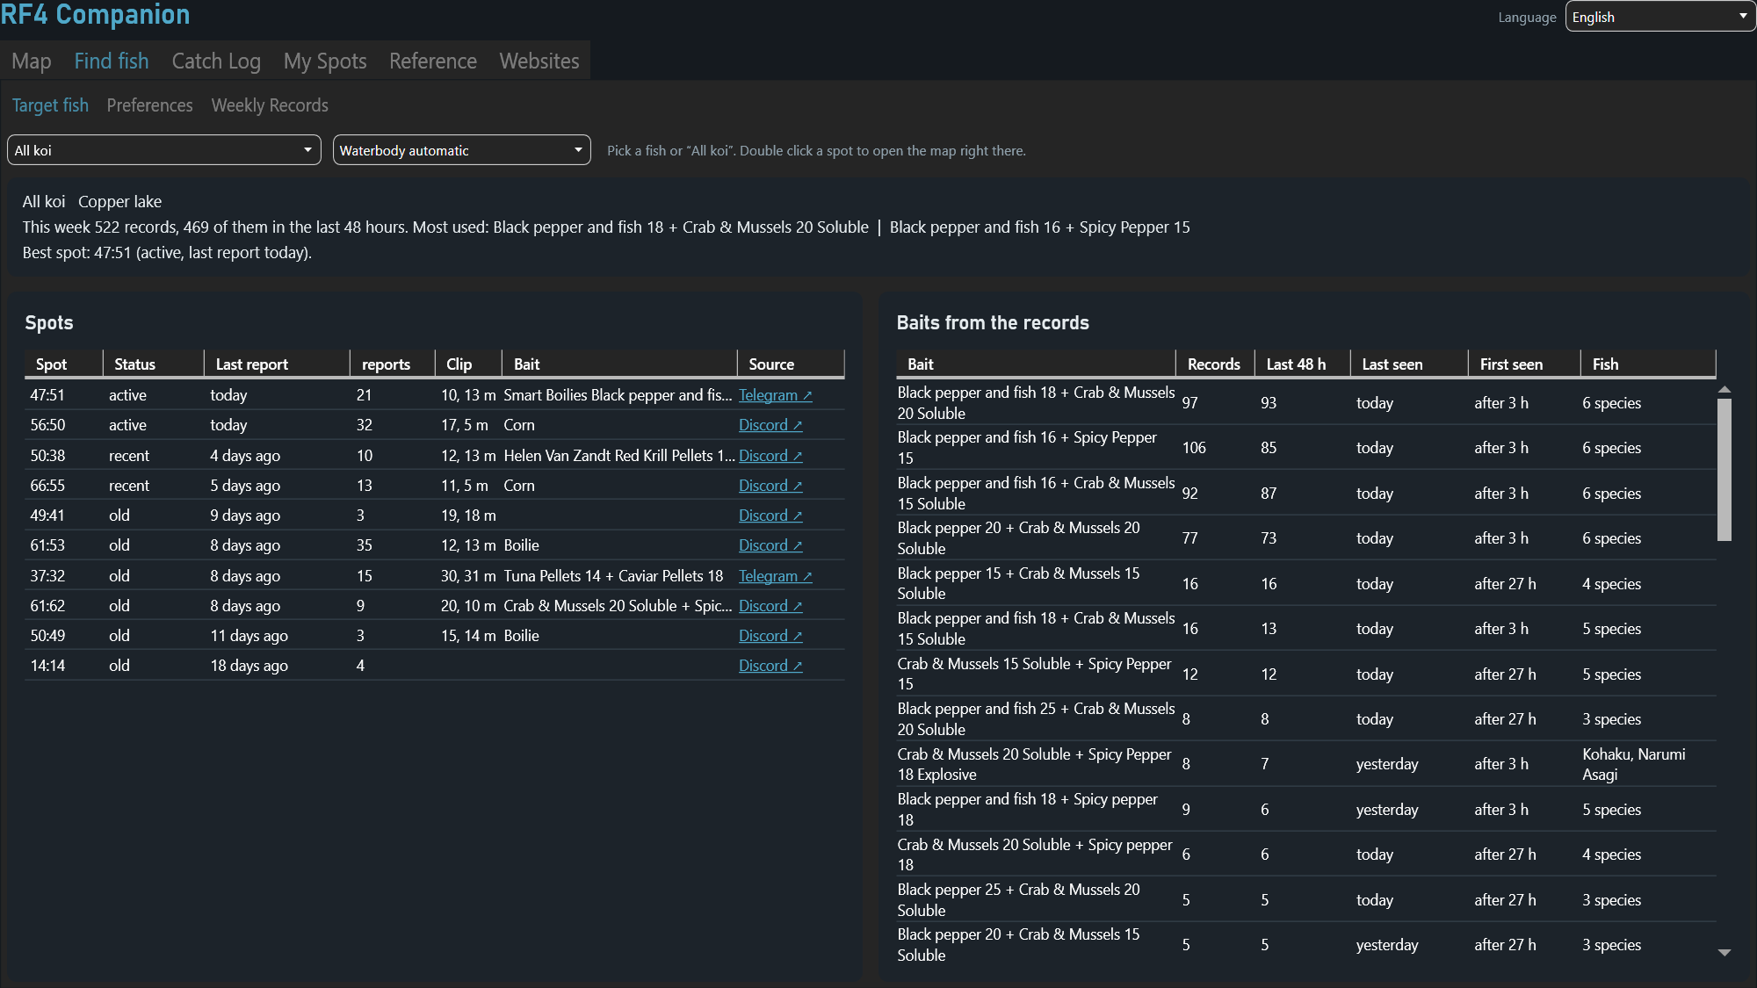1757x988 pixels.
Task: Open Discord link for spot 50:38
Action: 770,456
